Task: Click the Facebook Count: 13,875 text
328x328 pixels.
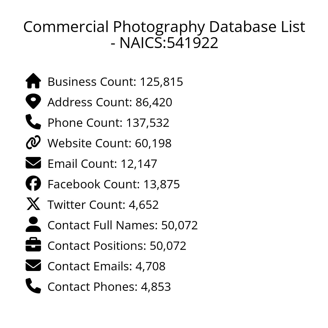Action: (x=114, y=184)
